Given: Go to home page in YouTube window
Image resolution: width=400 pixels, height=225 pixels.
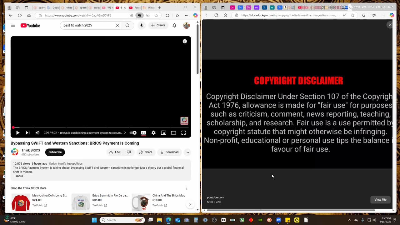Looking at the screenshot, I should [29, 15].
